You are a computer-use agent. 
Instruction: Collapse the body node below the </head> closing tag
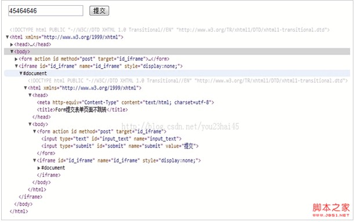click(x=30, y=124)
